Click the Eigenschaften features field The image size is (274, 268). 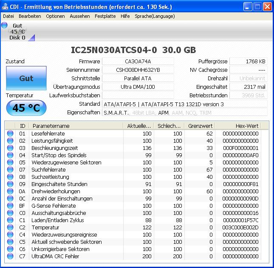(x=185, y=113)
